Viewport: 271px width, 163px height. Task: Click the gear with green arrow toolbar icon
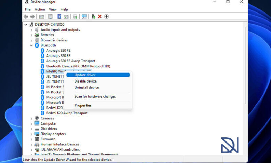(x=75, y=17)
